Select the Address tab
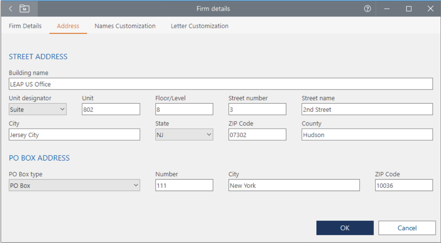441x243 pixels. (68, 26)
